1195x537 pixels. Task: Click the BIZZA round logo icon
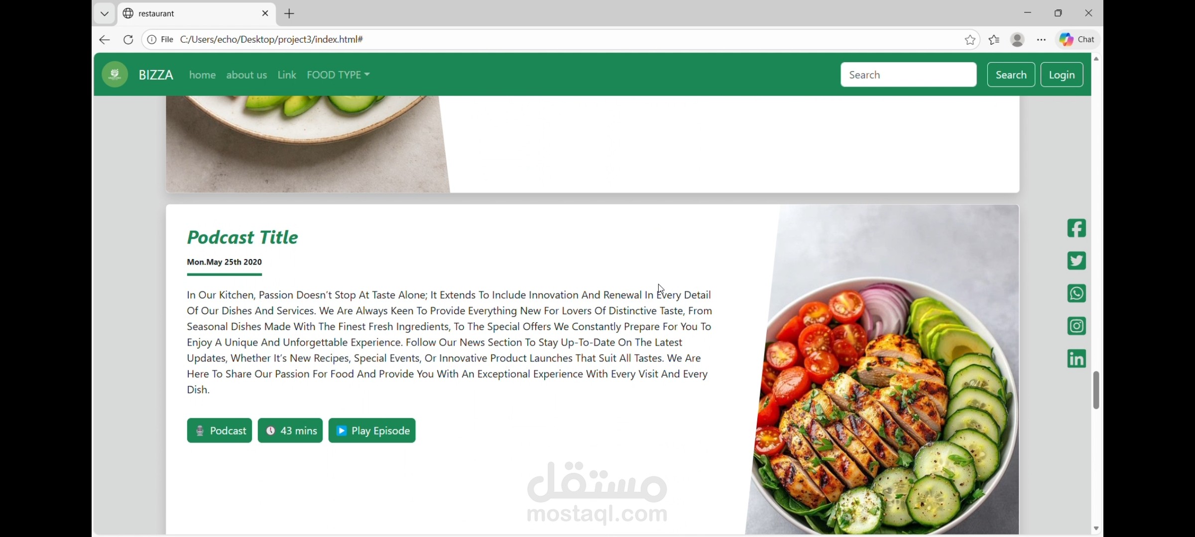point(115,75)
